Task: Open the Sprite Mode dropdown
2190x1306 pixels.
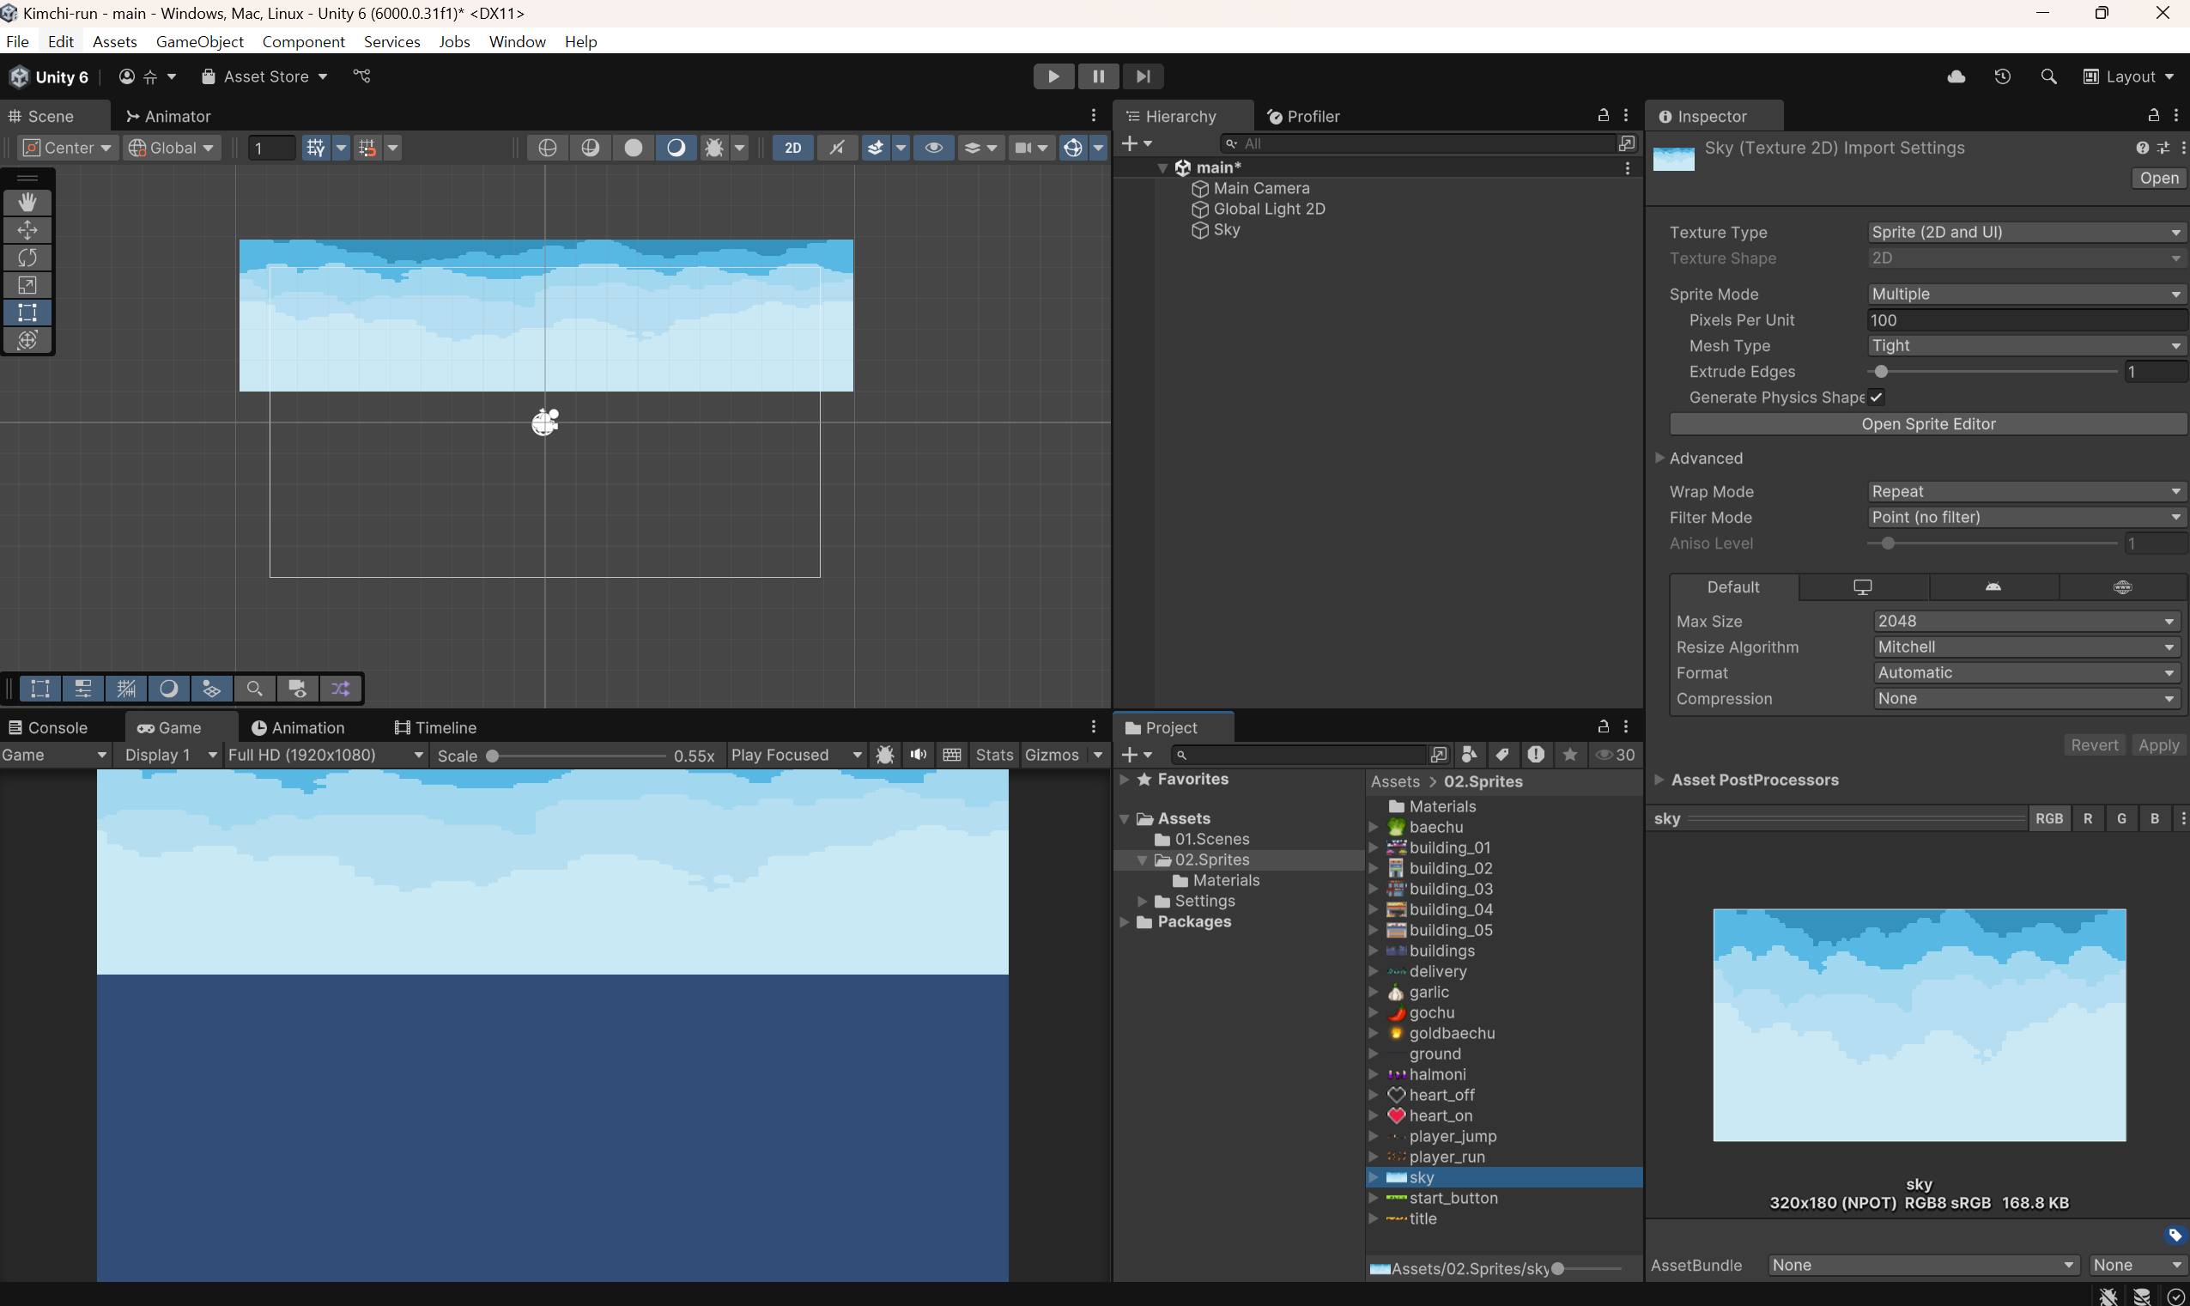Action: pos(2024,294)
